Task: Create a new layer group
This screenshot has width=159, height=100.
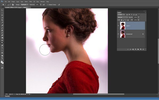Action: (x=138, y=49)
